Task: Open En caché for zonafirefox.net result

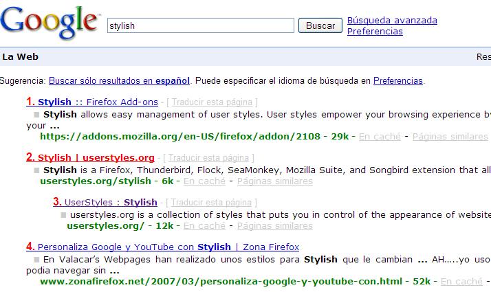Action: click(461, 282)
